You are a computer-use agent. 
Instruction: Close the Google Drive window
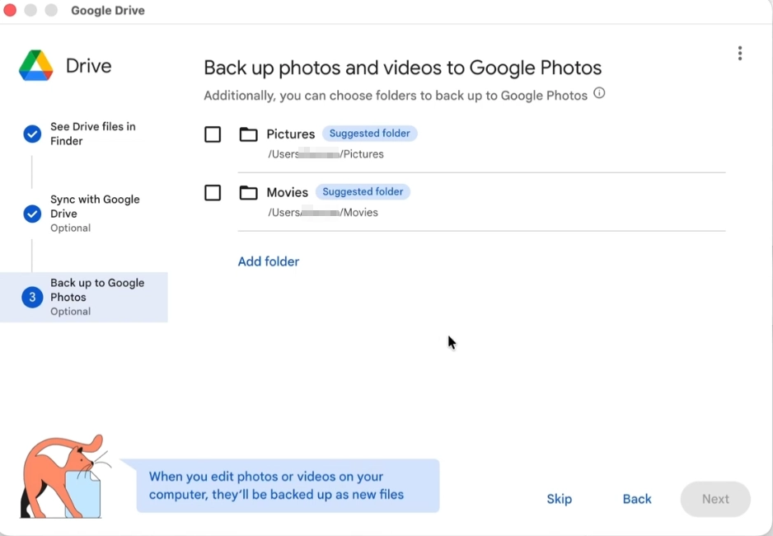tap(10, 10)
